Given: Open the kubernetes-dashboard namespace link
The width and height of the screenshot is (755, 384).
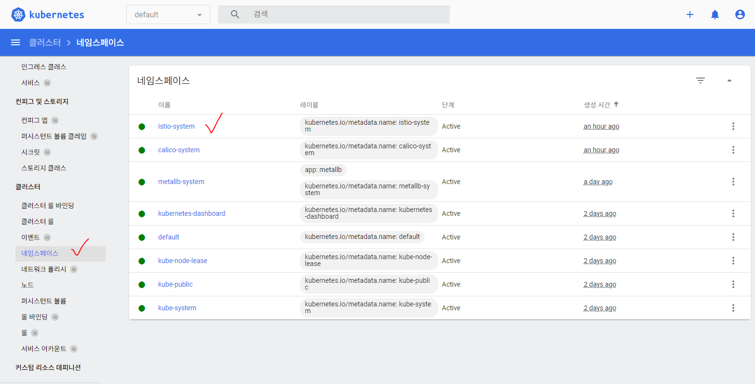Looking at the screenshot, I should [x=192, y=213].
